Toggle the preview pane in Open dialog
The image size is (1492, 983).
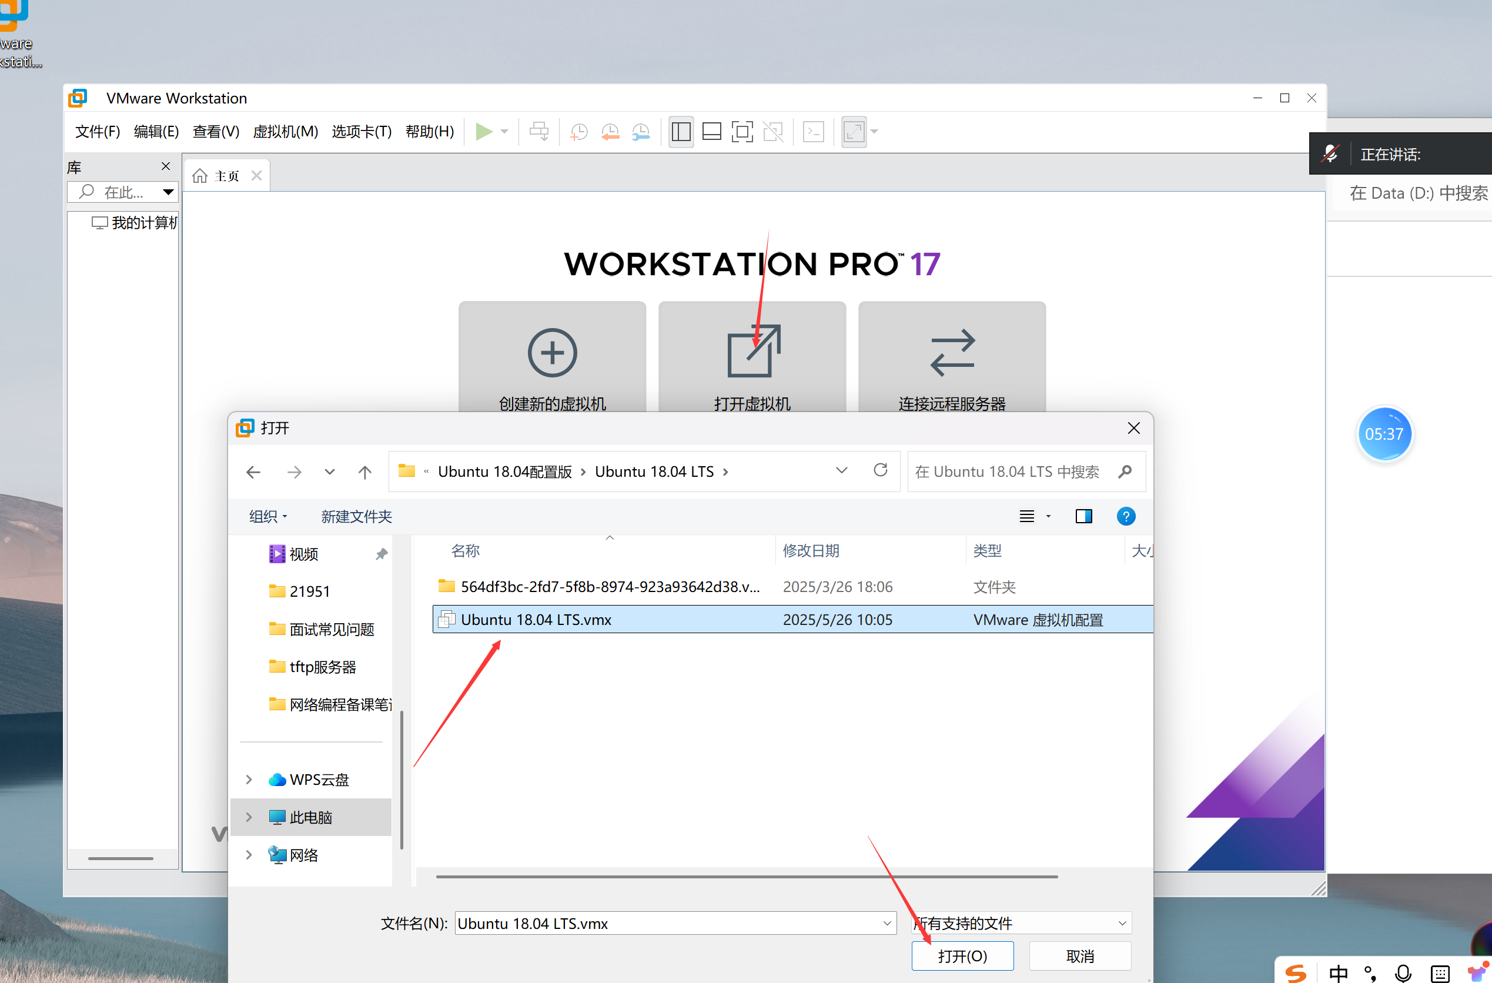point(1083,516)
